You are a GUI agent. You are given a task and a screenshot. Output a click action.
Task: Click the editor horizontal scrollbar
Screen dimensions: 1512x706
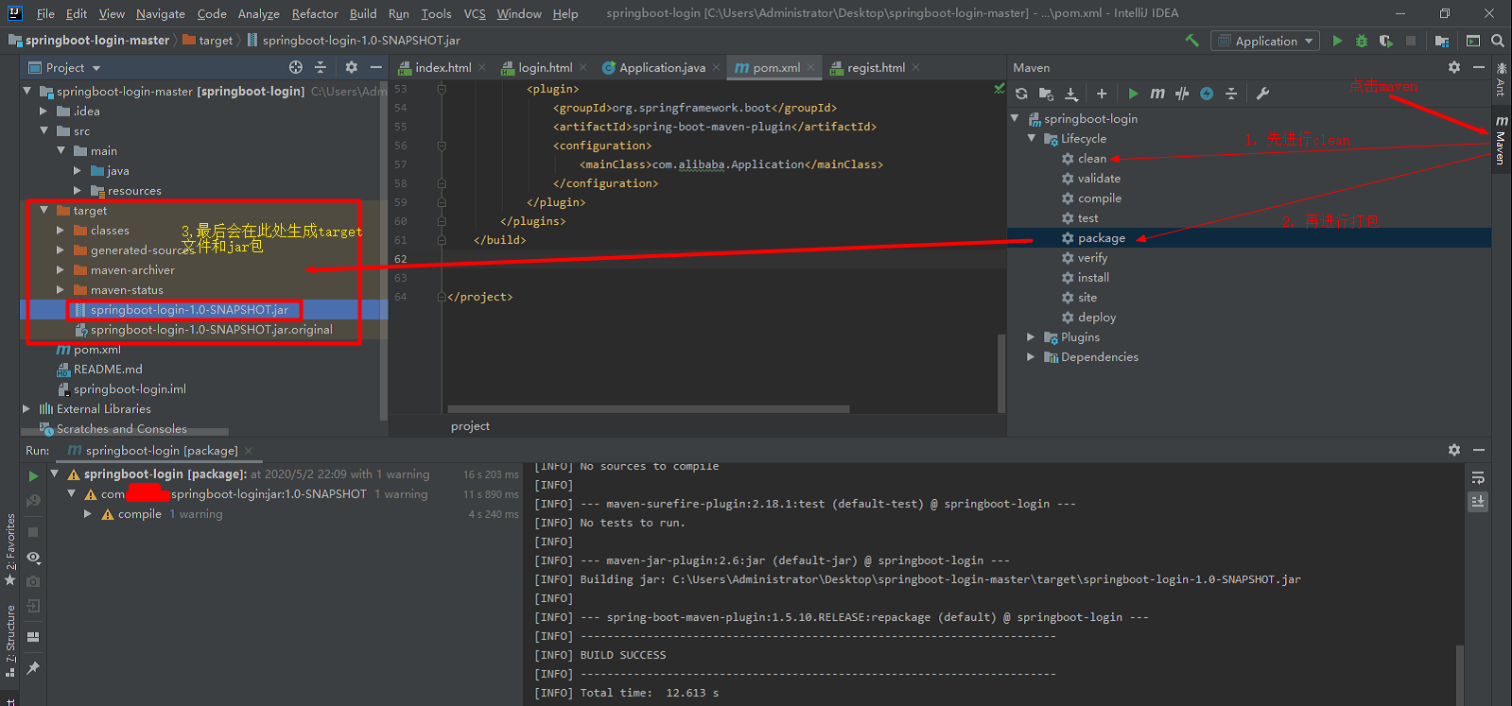648,409
